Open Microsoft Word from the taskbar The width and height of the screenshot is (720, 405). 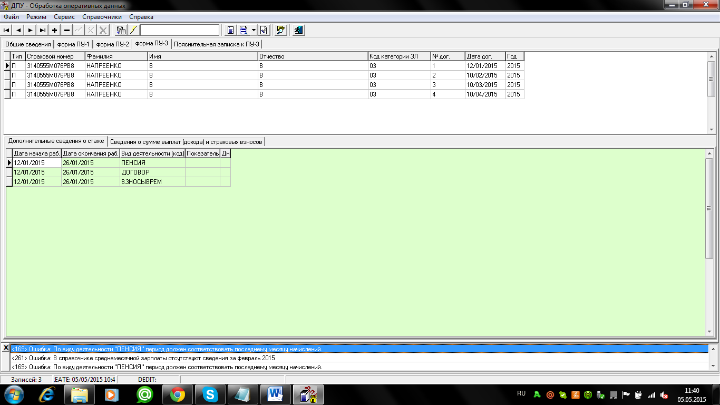[275, 394]
